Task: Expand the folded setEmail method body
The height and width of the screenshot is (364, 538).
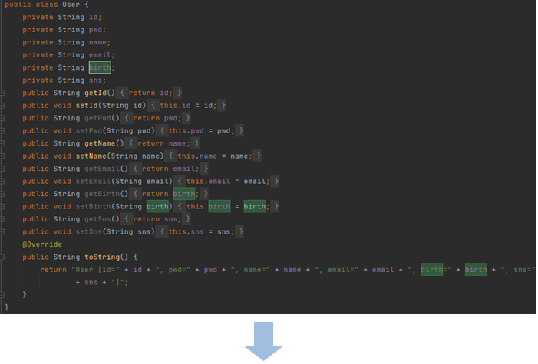Action: pos(2,182)
